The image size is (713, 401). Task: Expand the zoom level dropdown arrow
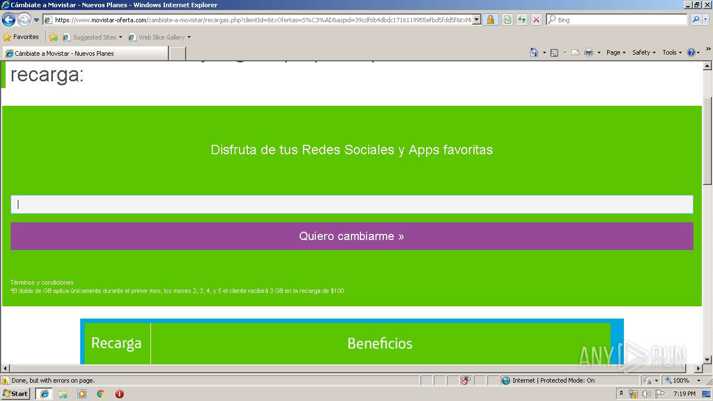pos(699,381)
